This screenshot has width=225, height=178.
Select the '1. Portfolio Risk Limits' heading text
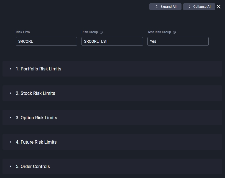39,69
